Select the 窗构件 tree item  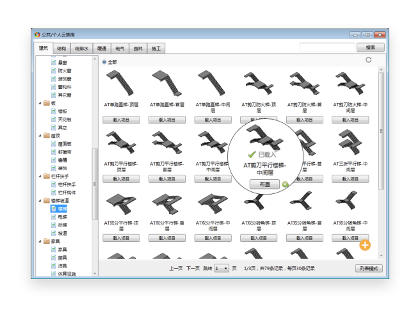coord(65,87)
